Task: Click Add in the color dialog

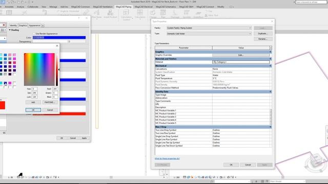Action: tap(33, 102)
